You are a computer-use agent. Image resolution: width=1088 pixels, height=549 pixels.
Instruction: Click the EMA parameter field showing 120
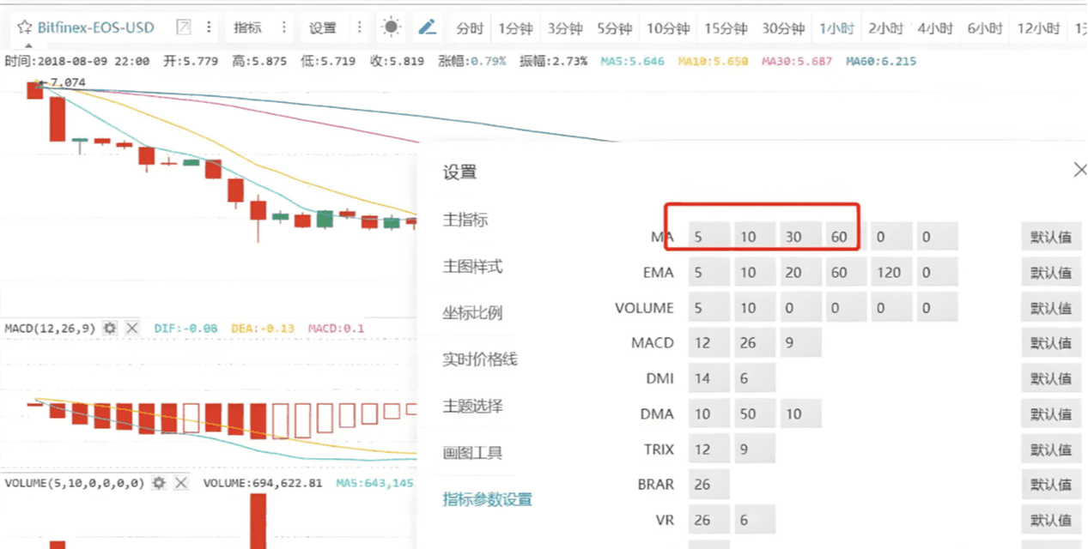pyautogui.click(x=891, y=272)
